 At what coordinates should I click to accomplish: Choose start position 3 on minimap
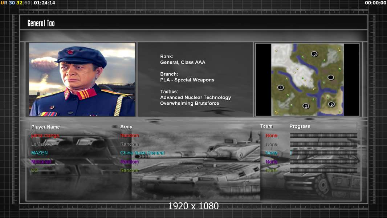point(314,54)
